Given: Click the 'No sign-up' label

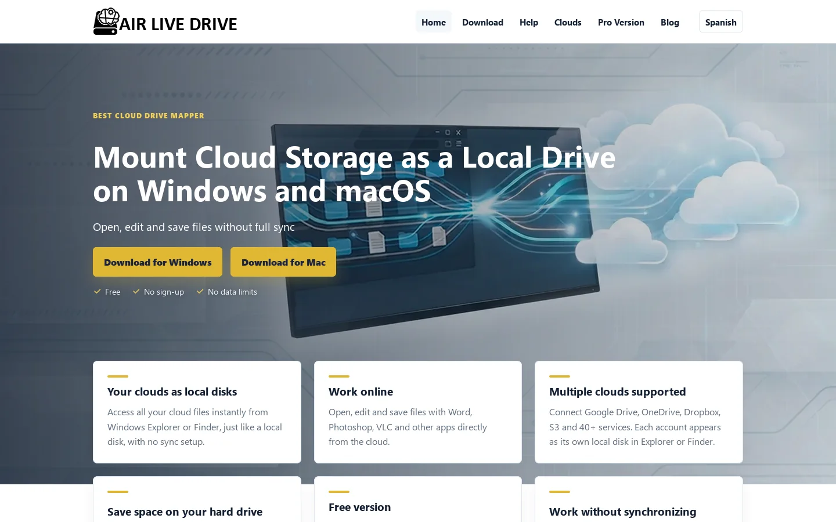Looking at the screenshot, I should 164,292.
